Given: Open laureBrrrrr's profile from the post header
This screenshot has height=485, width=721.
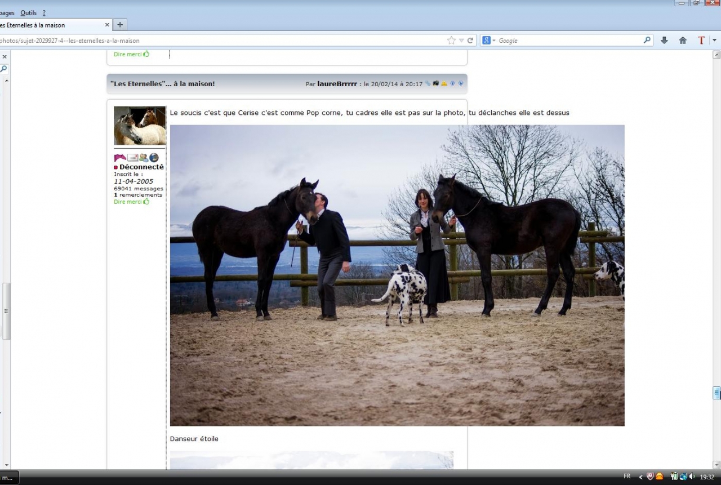Looking at the screenshot, I should click(337, 84).
